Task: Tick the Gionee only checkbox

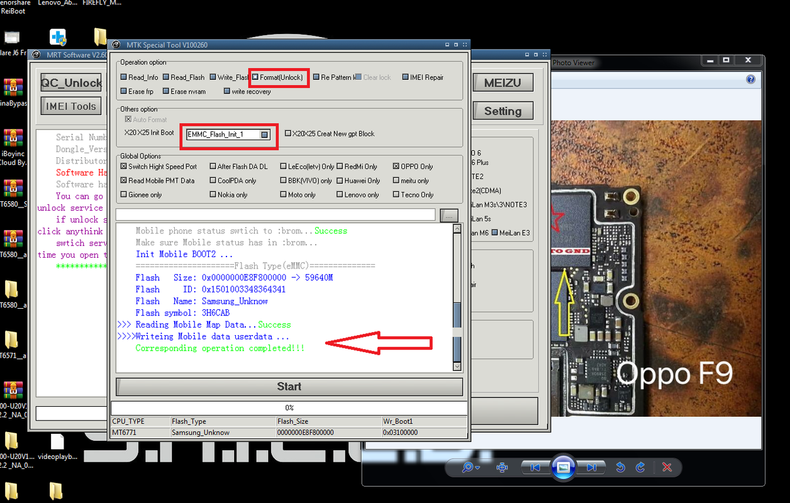Action: pyautogui.click(x=124, y=194)
